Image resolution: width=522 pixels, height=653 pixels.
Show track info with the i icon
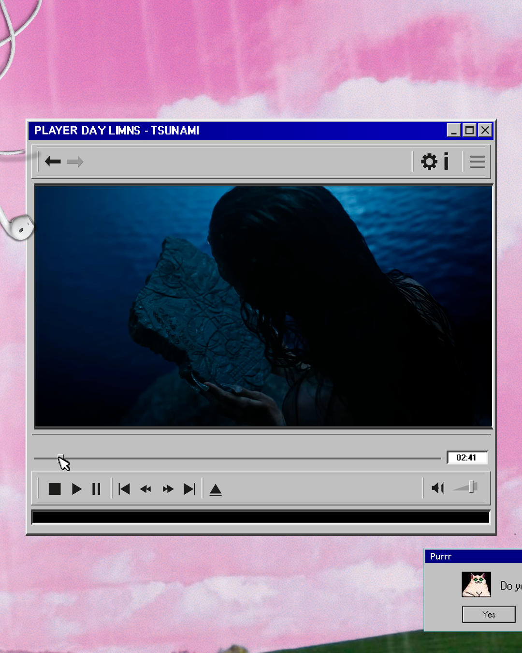(446, 161)
